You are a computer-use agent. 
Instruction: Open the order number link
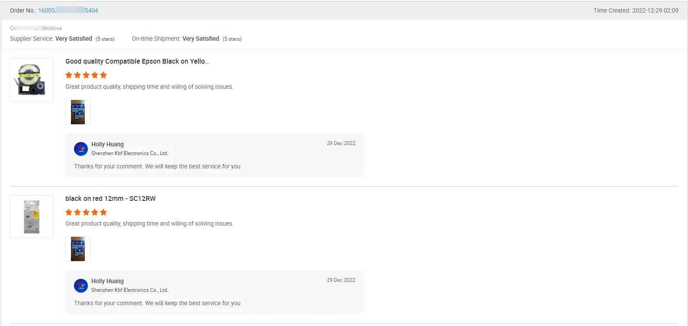(68, 10)
